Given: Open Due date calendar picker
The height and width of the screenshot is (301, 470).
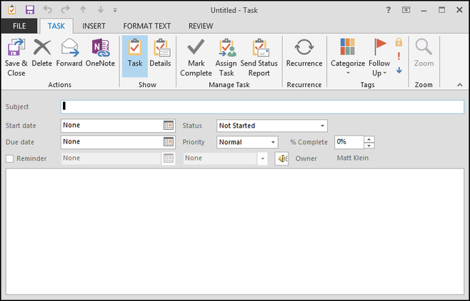Looking at the screenshot, I should tap(169, 142).
